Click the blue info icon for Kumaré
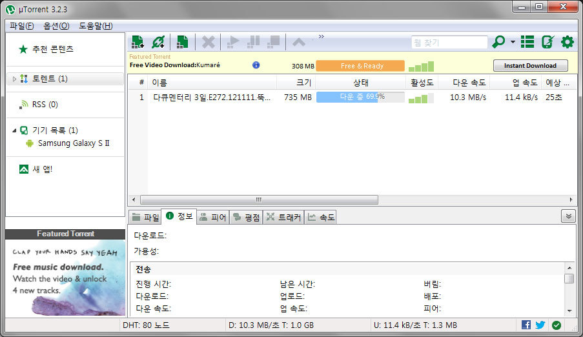 (x=256, y=65)
